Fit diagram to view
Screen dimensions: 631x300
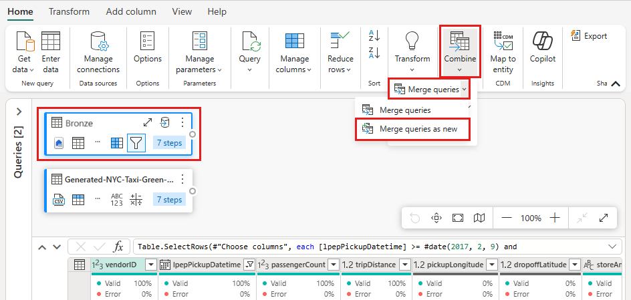click(x=458, y=218)
